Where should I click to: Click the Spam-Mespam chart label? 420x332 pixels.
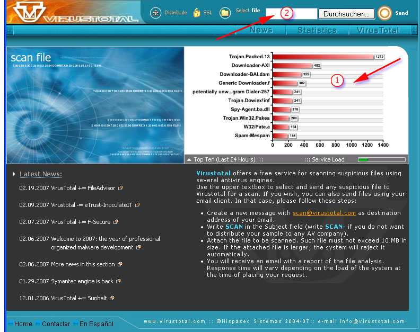click(x=252, y=136)
